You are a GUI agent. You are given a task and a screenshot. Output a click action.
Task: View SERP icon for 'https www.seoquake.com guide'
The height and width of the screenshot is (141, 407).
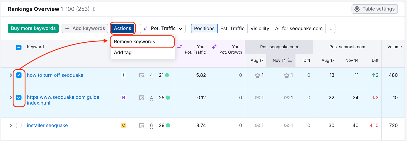click(x=142, y=98)
